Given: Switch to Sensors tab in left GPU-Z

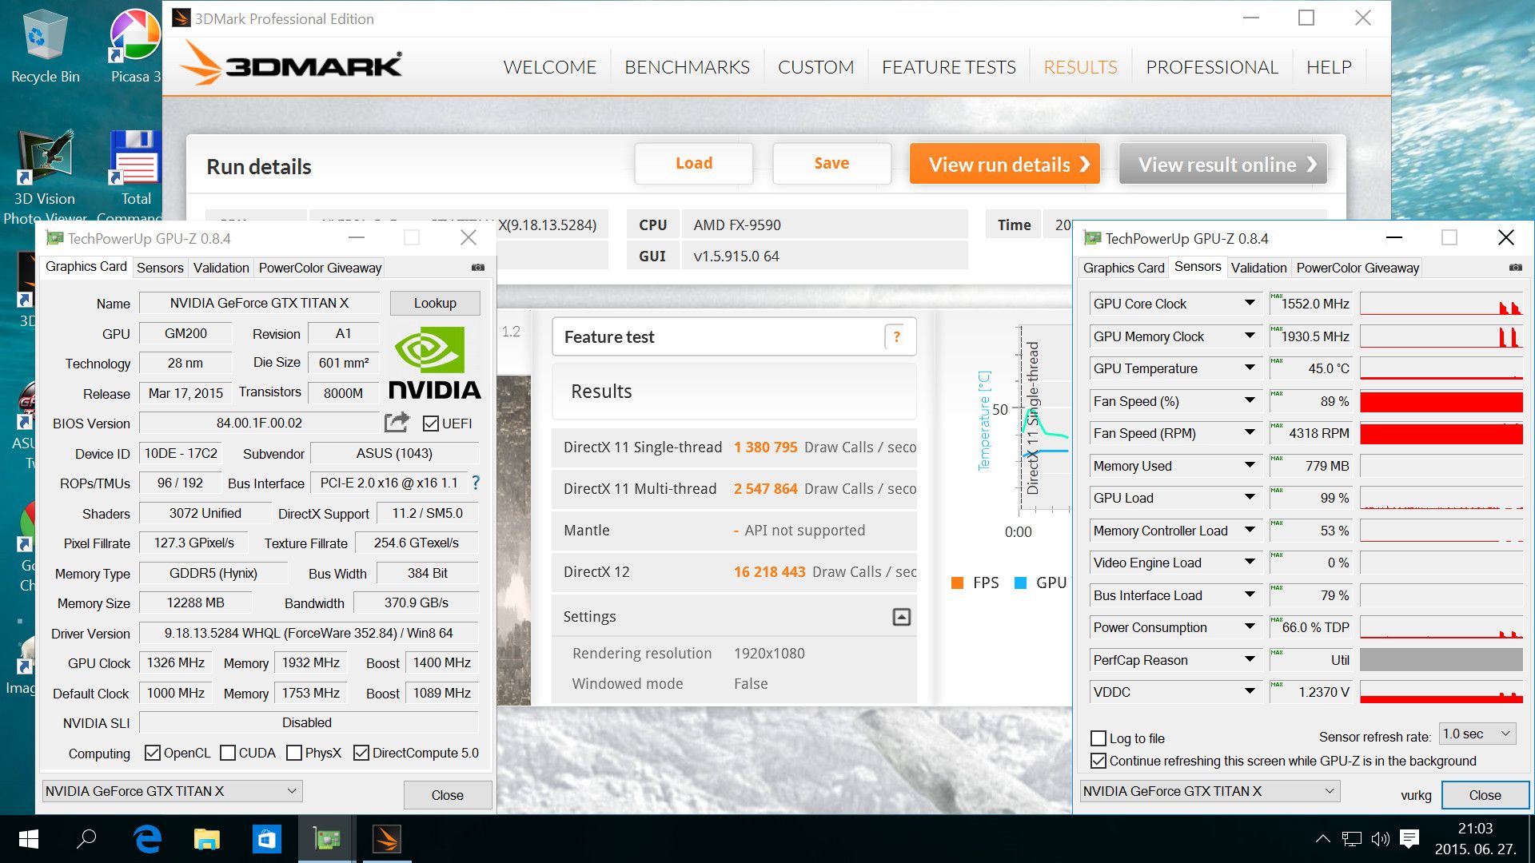Looking at the screenshot, I should tap(160, 268).
